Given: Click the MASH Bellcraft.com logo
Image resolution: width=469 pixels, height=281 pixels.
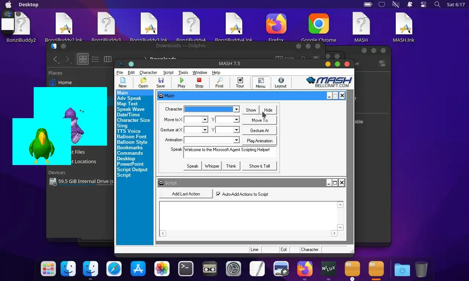Looking at the screenshot, I should click(x=329, y=82).
